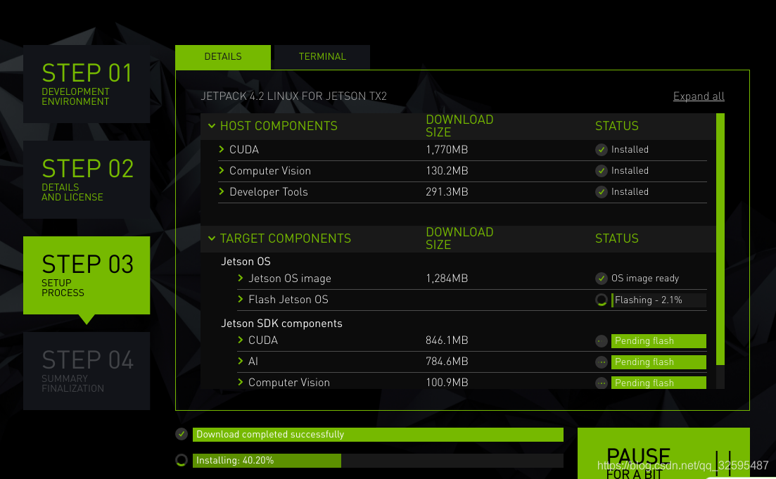776x479 pixels.
Task: Expand the host CUDA 1,770MB row
Action: pos(221,149)
